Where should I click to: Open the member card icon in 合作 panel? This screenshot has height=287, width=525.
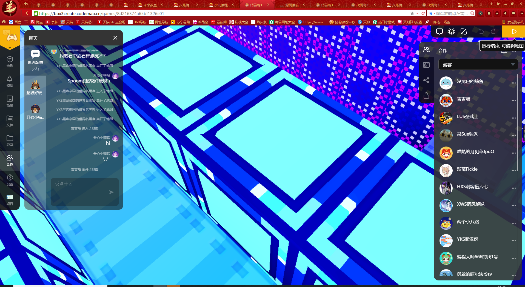pyautogui.click(x=426, y=65)
